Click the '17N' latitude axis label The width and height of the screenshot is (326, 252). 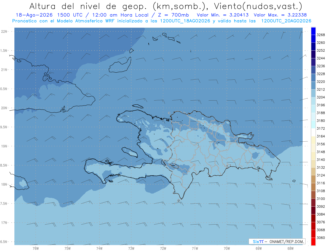click(4, 223)
